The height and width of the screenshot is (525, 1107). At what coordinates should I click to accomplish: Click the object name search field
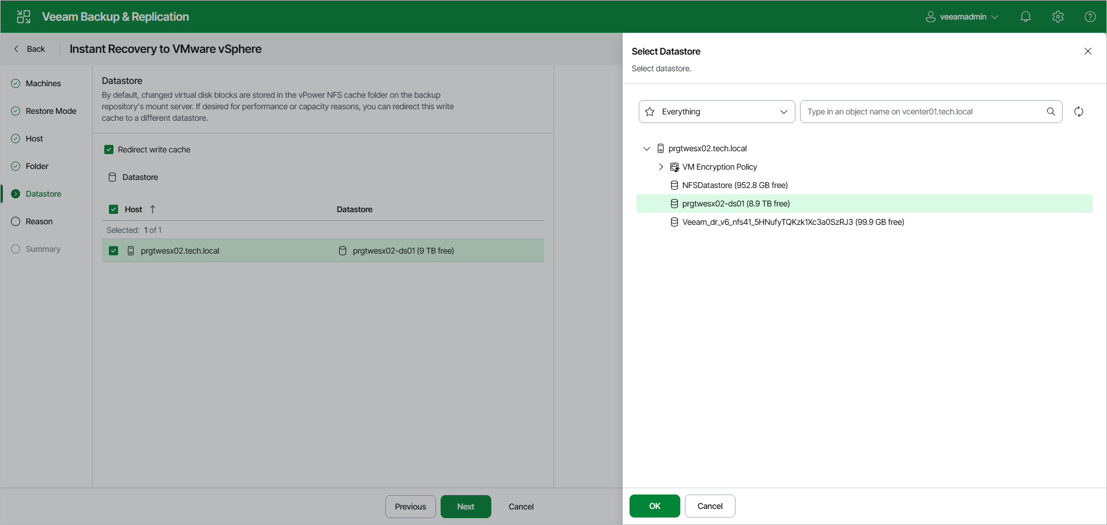(924, 112)
